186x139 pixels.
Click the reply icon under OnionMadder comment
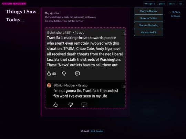84,105
